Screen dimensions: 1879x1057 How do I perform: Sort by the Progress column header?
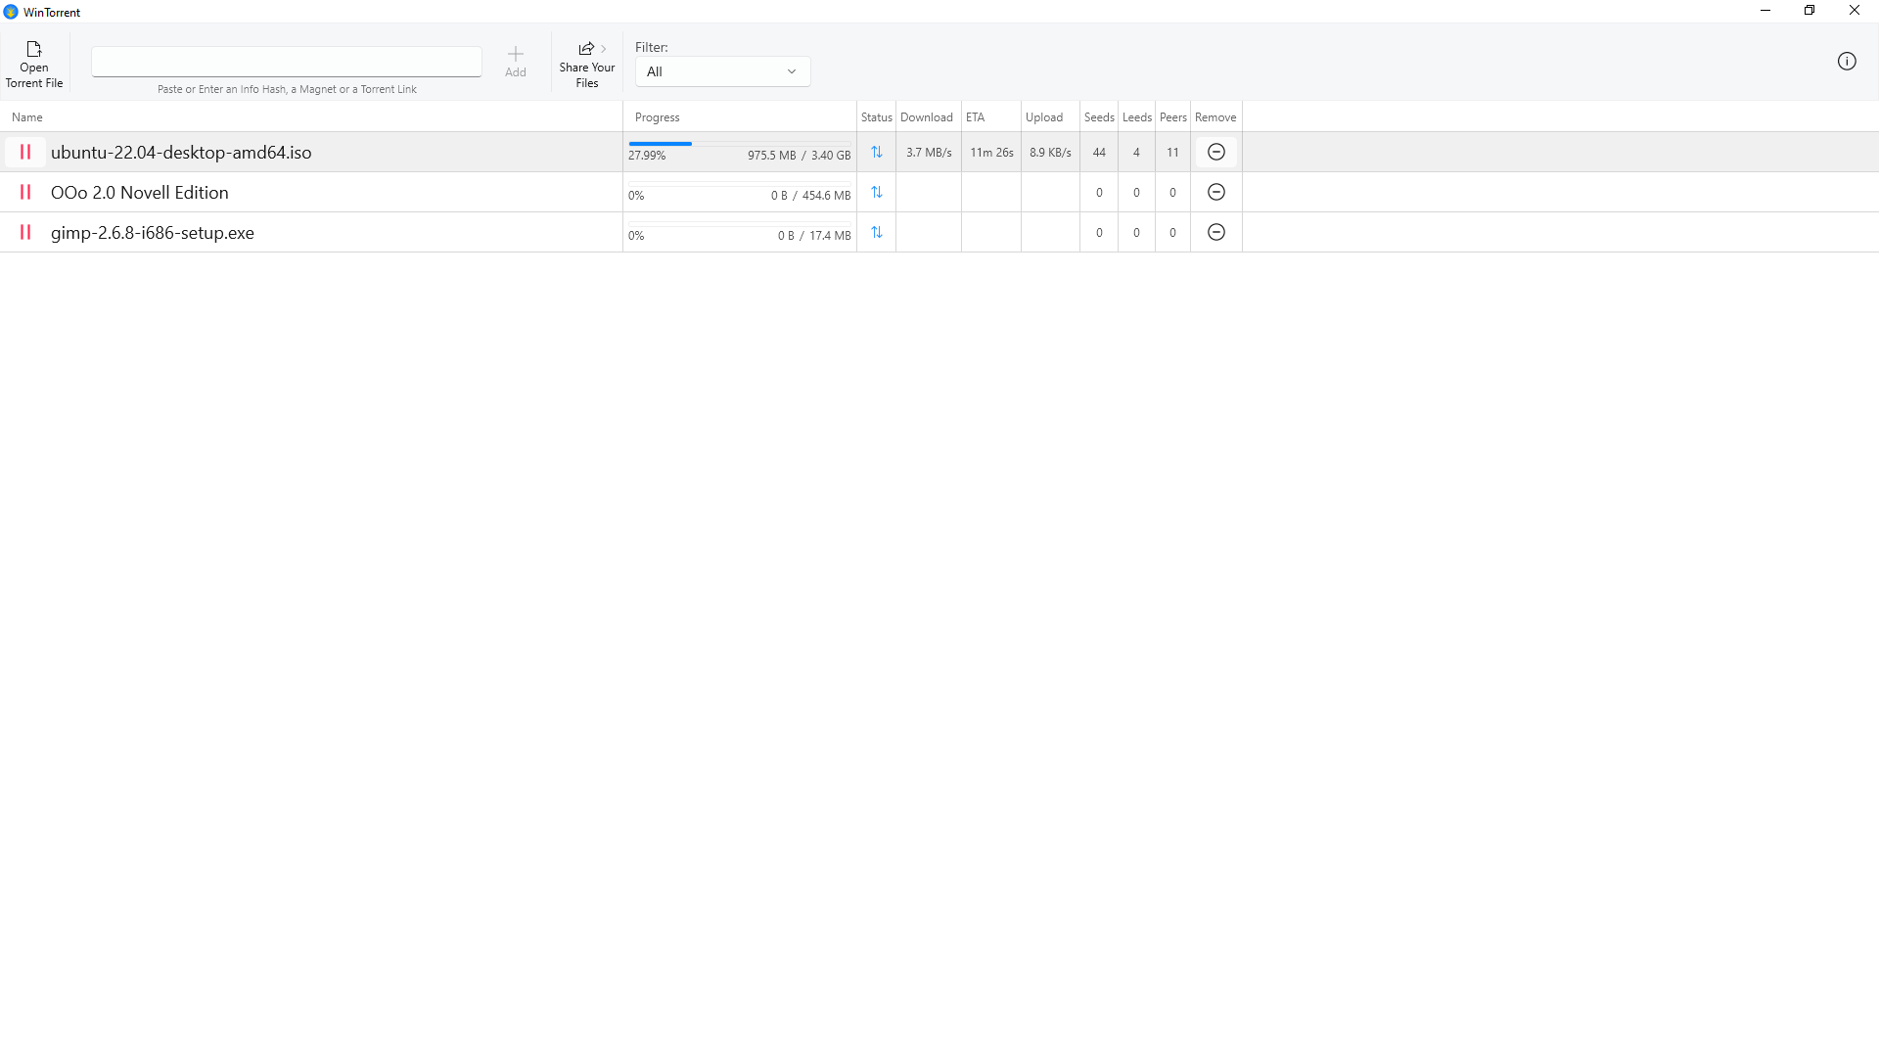point(657,117)
